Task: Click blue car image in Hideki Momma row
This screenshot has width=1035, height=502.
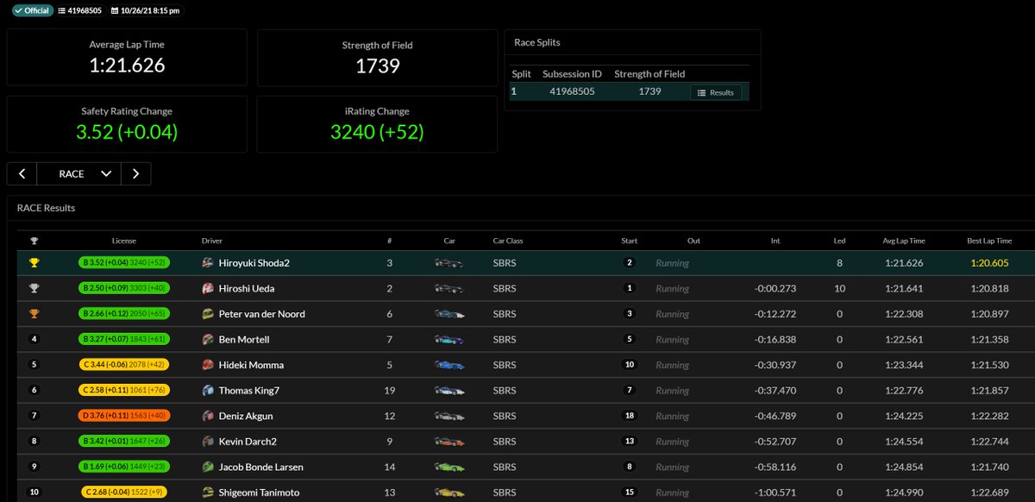Action: tap(449, 365)
